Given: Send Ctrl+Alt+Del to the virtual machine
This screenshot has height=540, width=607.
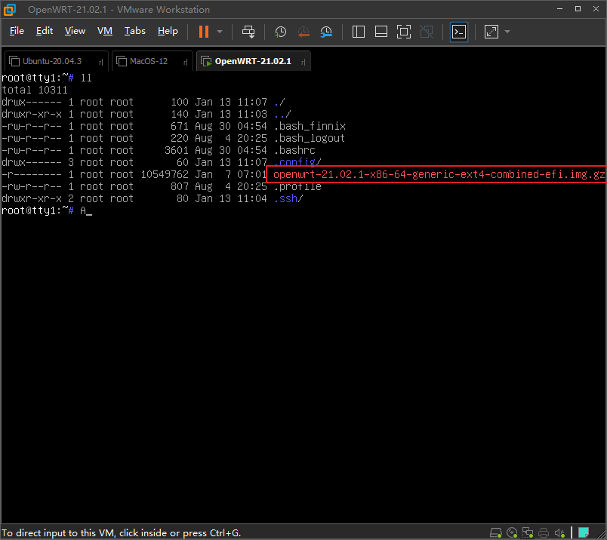Looking at the screenshot, I should pyautogui.click(x=248, y=32).
